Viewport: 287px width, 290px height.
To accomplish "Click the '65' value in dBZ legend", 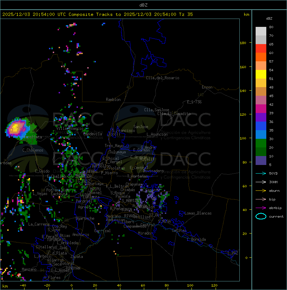I will click(x=271, y=44).
